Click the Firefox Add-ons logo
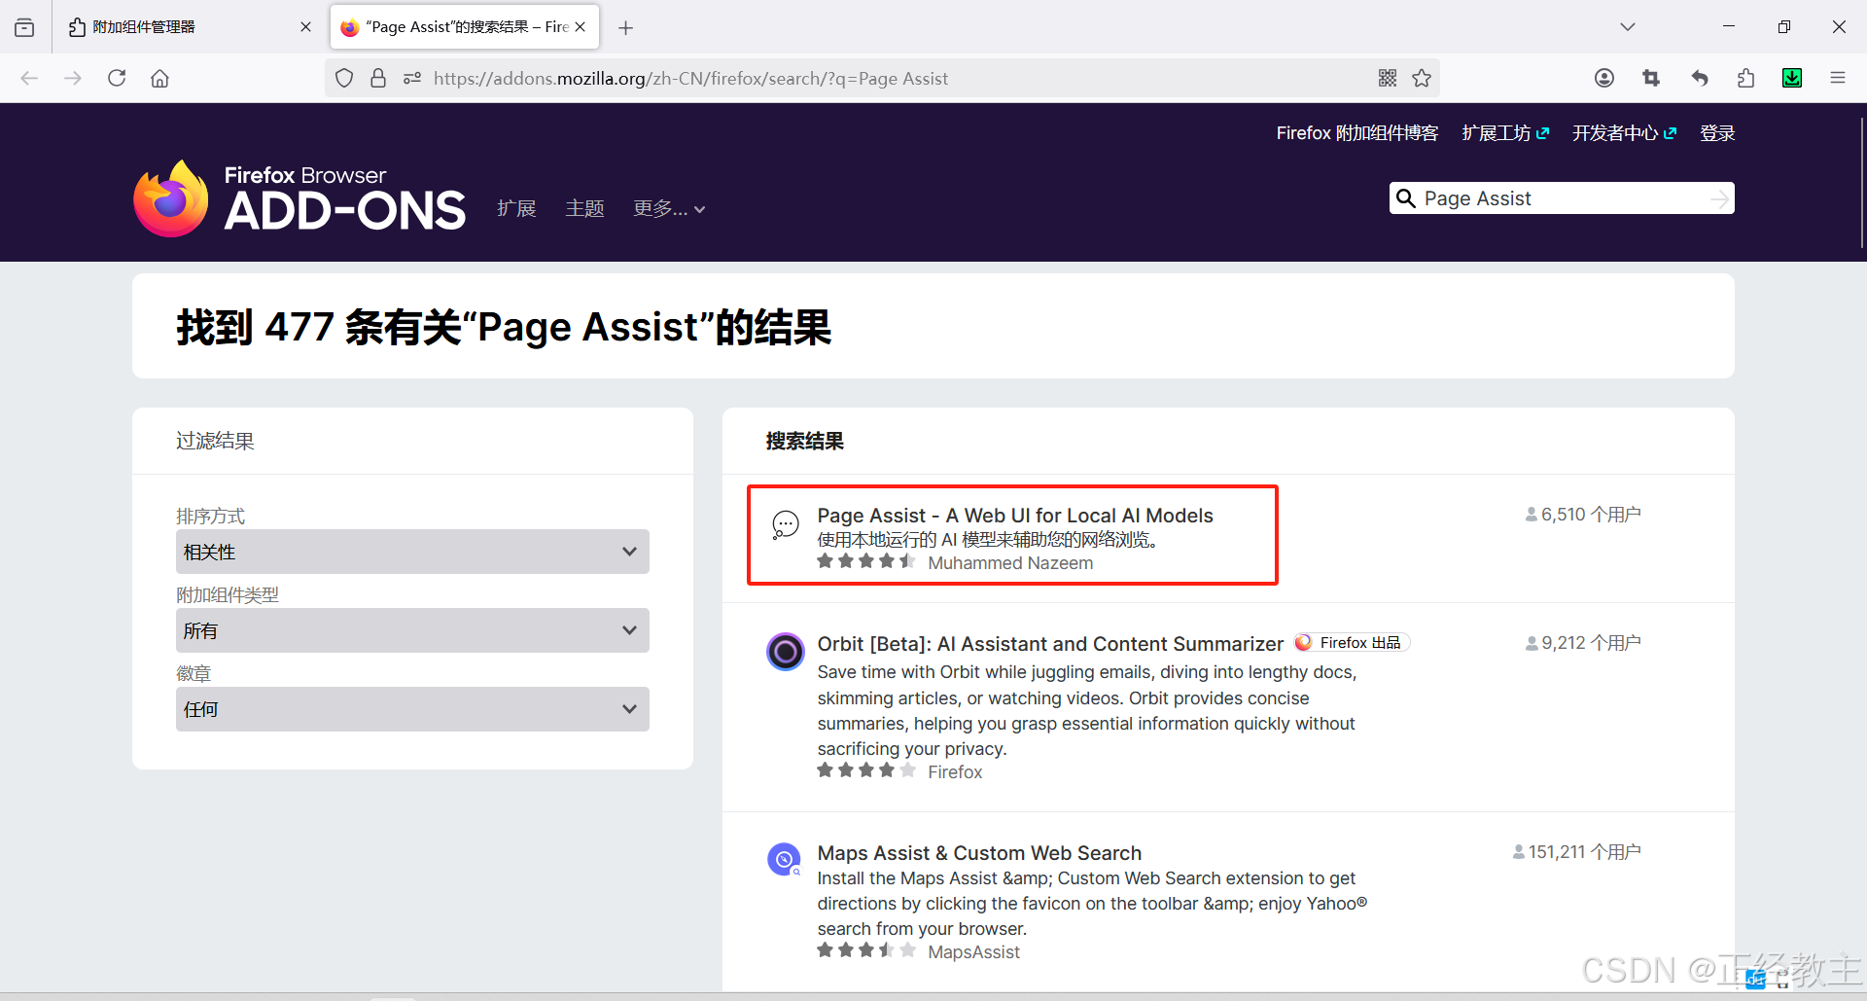Viewport: 1867px width, 1001px height. tap(299, 198)
